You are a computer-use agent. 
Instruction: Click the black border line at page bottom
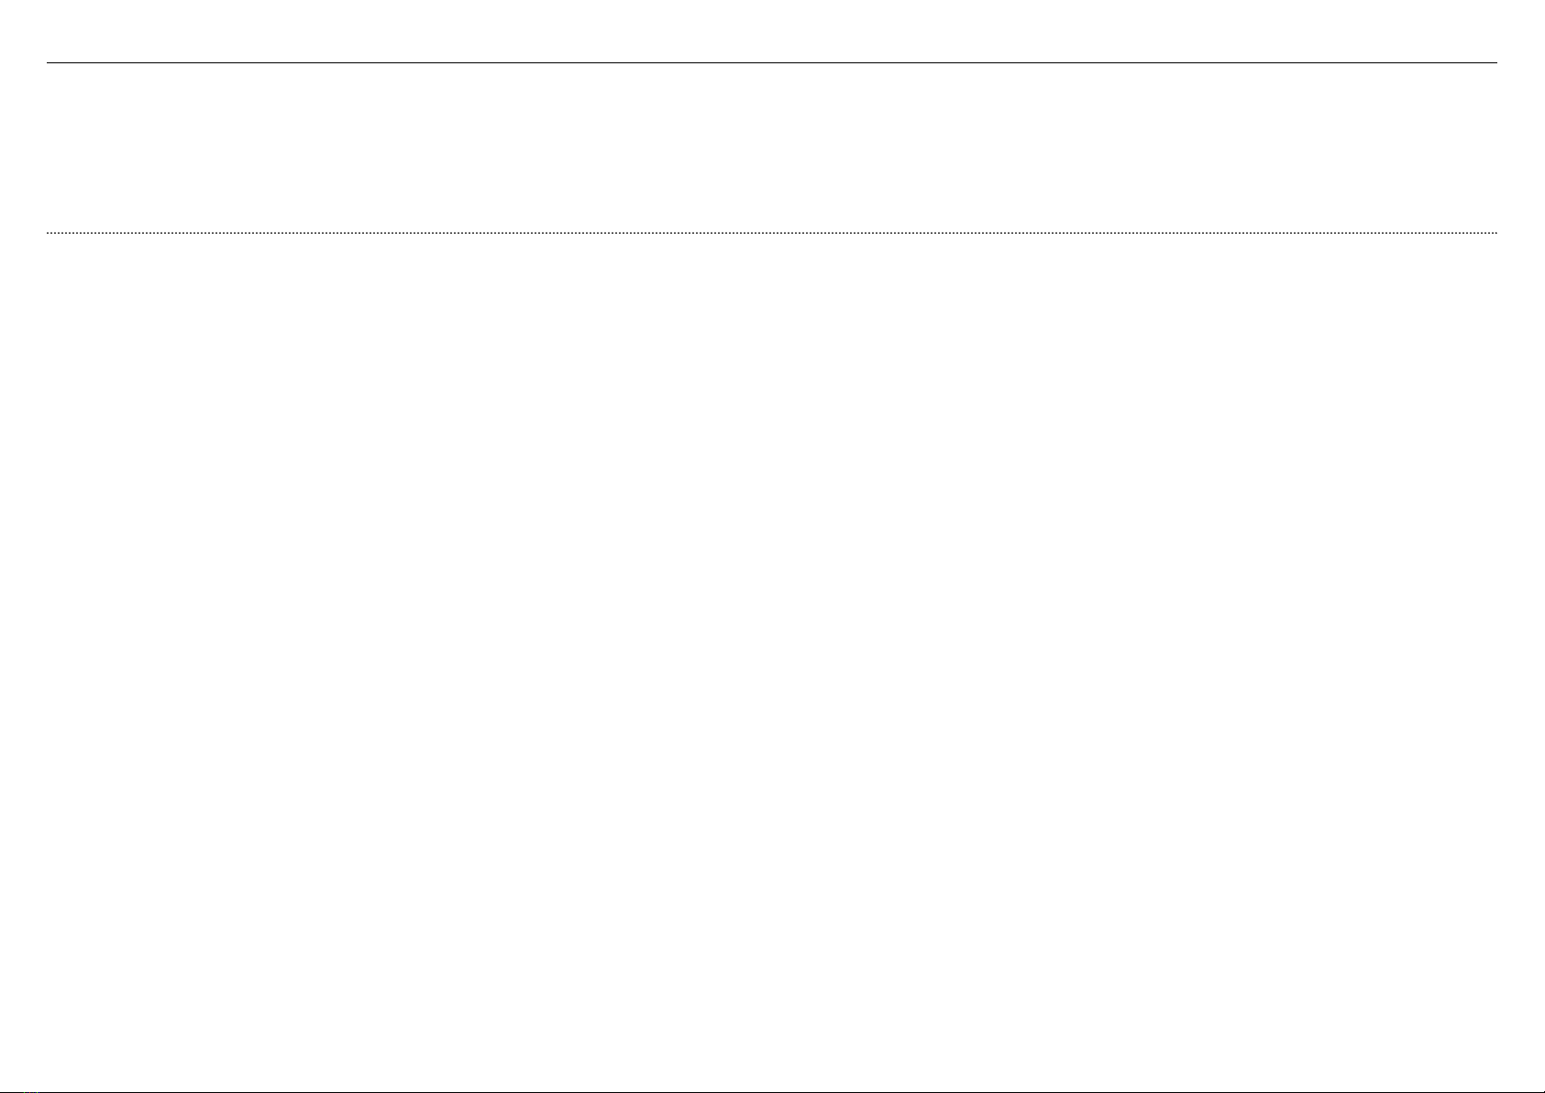[x=772, y=1091]
